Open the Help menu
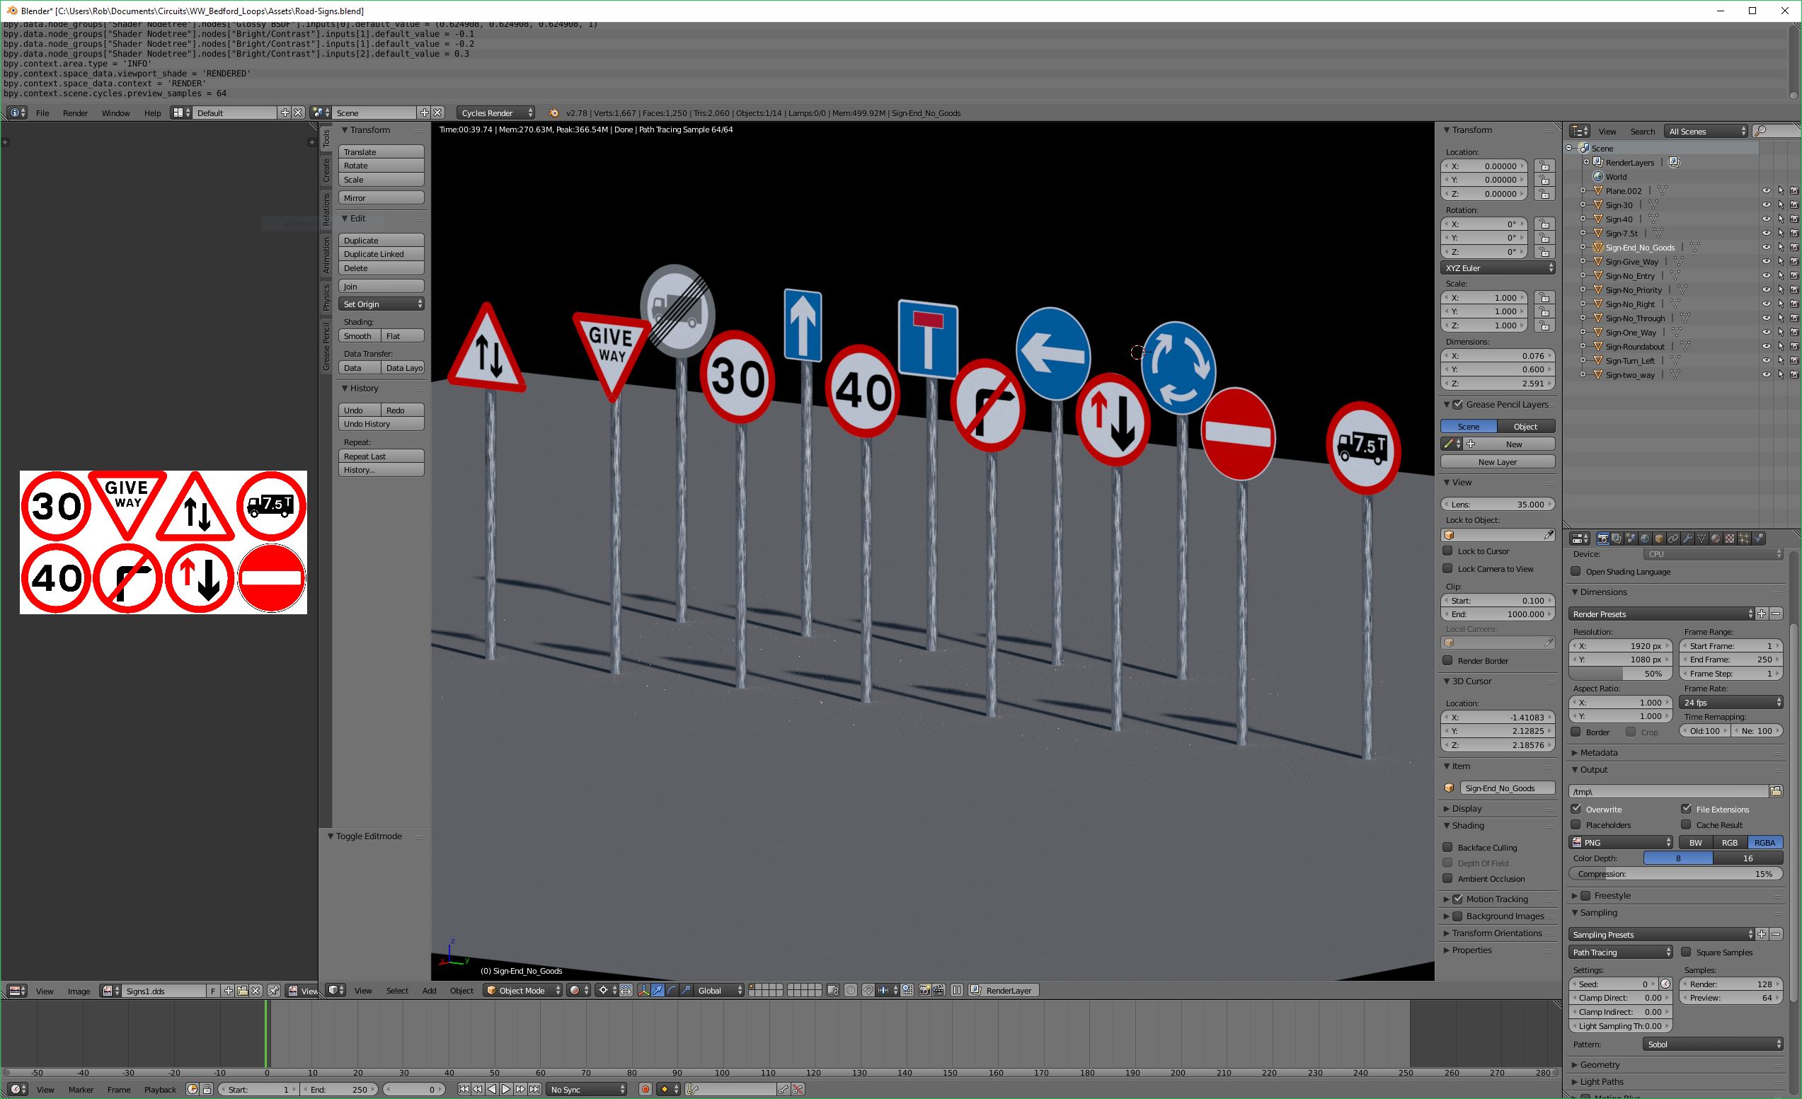 click(x=152, y=113)
